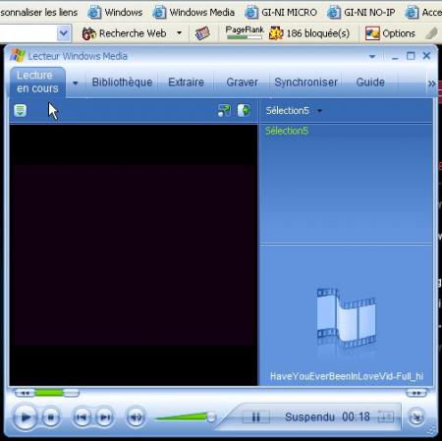The width and height of the screenshot is (442, 441).
Task: Mute the sound with speaker button
Action: pos(136,417)
